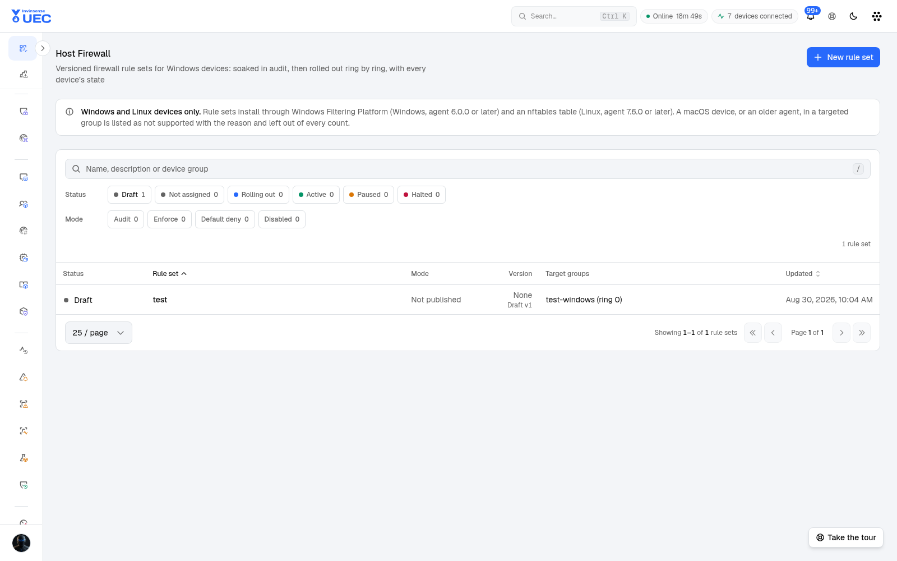Open the user avatar at sidebar bottom
Viewport: 897px width, 561px height.
21,543
